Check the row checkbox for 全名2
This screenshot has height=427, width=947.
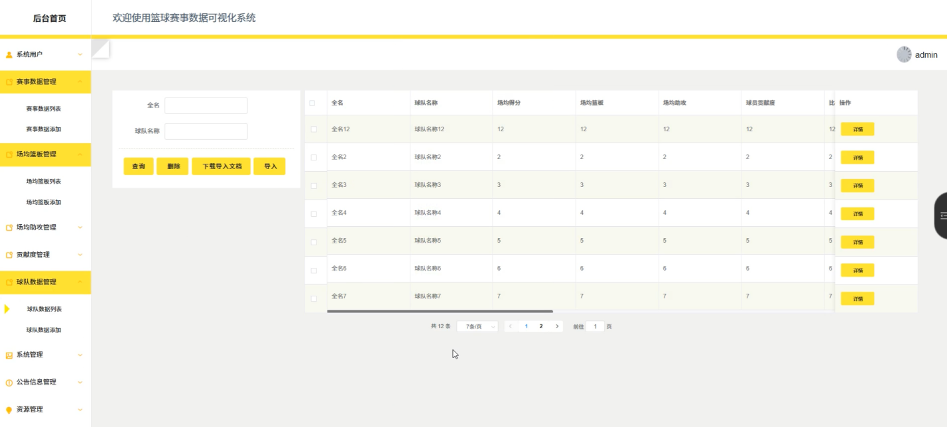[x=314, y=157]
